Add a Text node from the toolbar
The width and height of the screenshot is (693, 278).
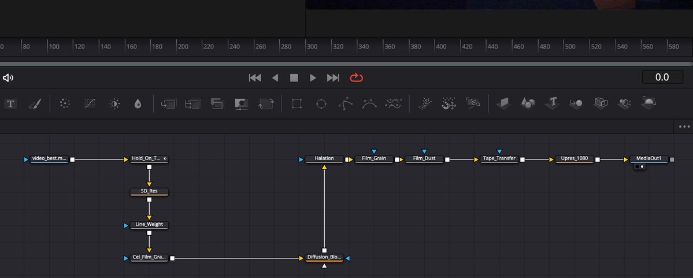pyautogui.click(x=10, y=104)
